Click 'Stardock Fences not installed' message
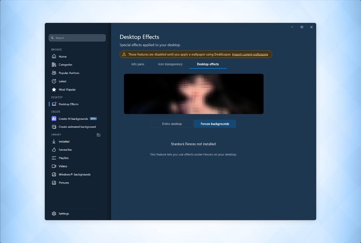Viewport: 361px width, 243px height. pos(193,144)
